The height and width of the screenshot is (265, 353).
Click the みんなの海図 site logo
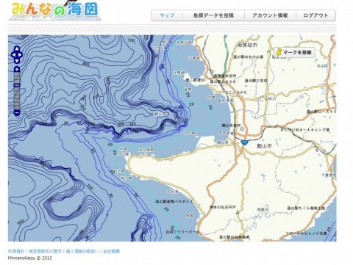pos(55,10)
